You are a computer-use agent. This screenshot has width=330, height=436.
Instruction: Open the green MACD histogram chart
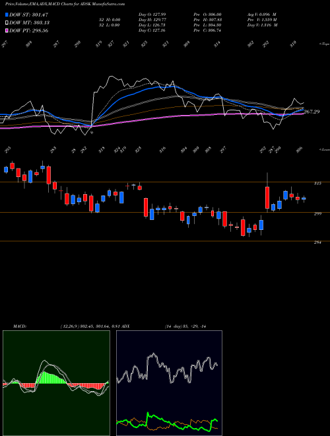pyautogui.click(x=56, y=383)
